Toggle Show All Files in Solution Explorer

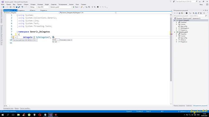[201, 13]
